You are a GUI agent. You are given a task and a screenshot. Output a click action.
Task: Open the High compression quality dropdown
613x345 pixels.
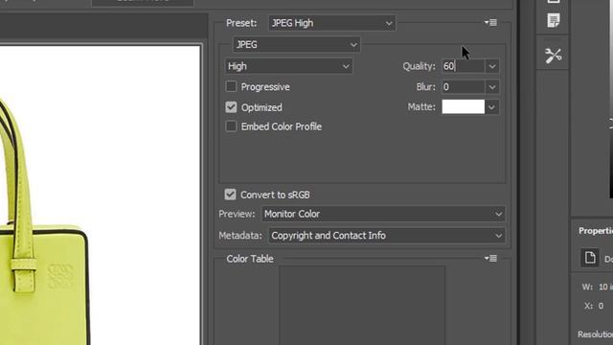click(x=289, y=66)
